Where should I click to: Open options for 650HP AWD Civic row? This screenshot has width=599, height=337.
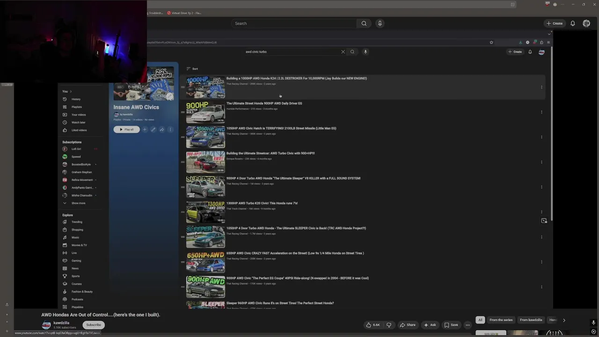(541, 262)
